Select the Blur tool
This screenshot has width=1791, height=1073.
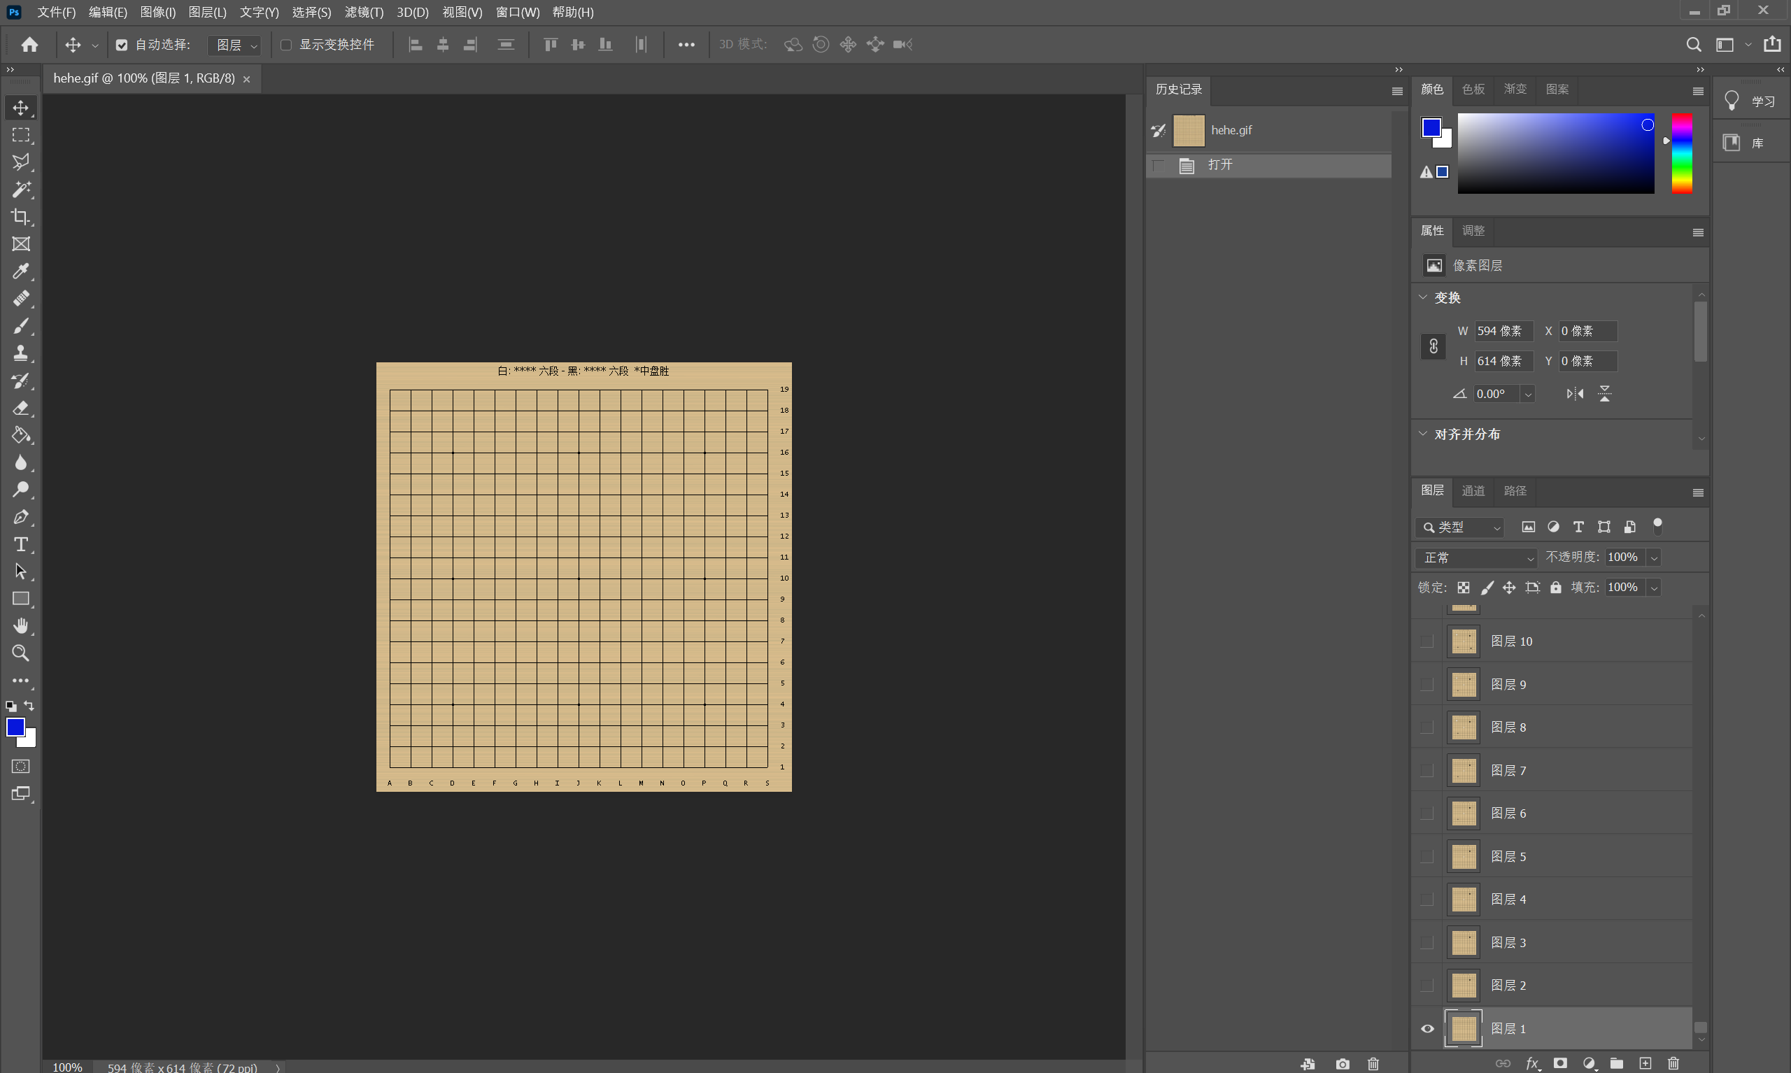21,463
